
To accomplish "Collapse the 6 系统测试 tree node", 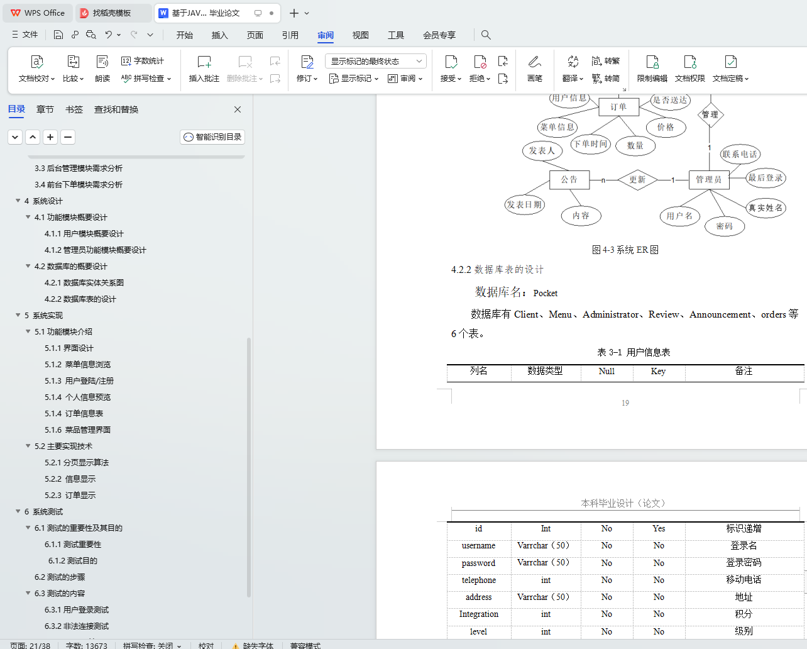I will (x=18, y=511).
